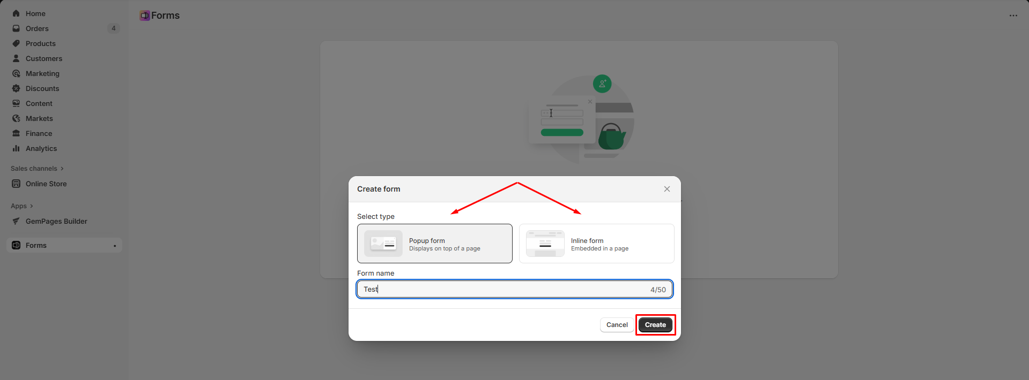Click the Cancel button
This screenshot has width=1029, height=380.
click(x=617, y=325)
